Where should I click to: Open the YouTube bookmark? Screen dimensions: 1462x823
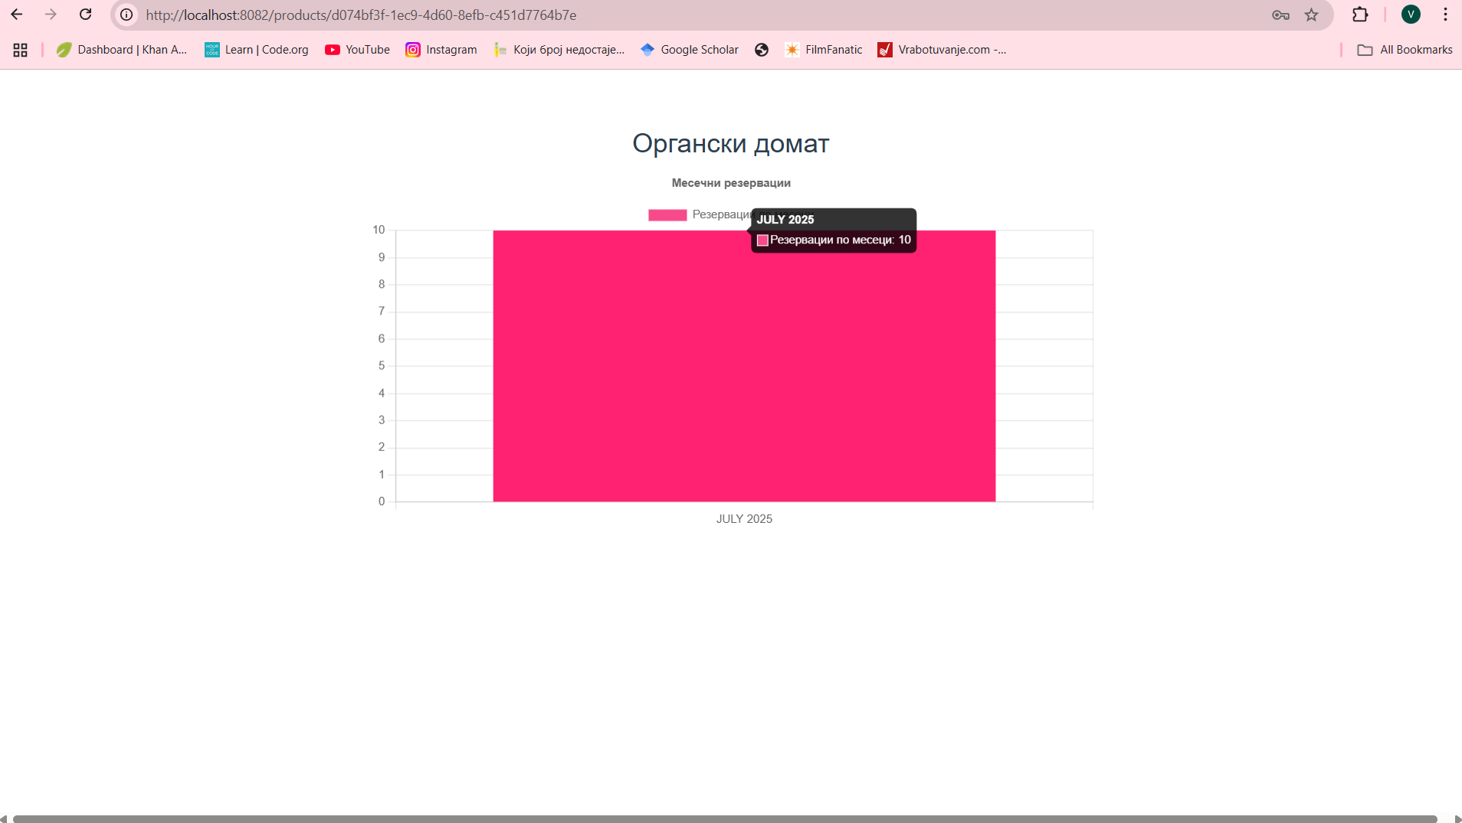(357, 50)
